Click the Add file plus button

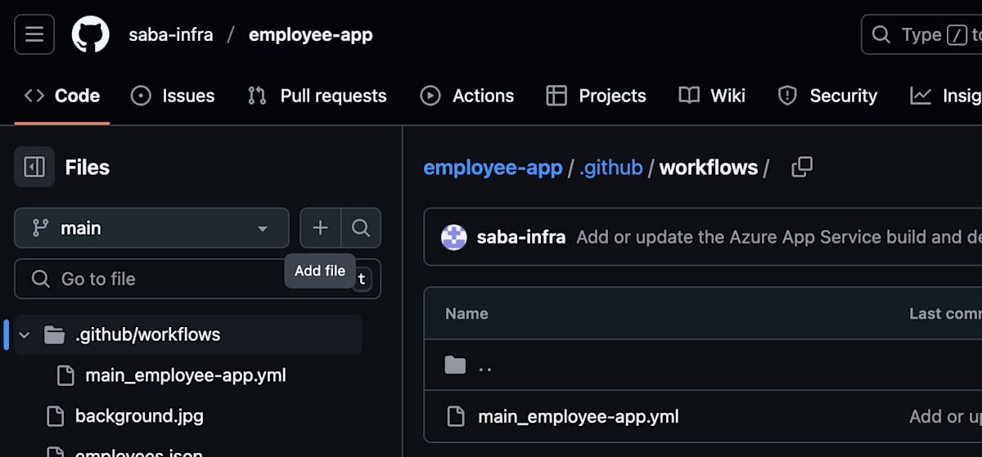pos(320,228)
